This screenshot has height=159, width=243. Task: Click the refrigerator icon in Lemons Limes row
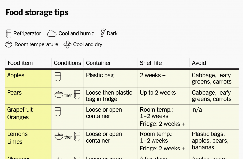(77, 136)
